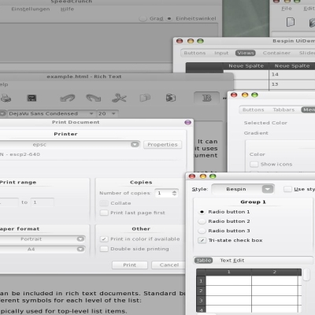The height and width of the screenshot is (315, 315).
Task: Switch to Container tab in Bespin UiDemo
Action: pyautogui.click(x=276, y=53)
